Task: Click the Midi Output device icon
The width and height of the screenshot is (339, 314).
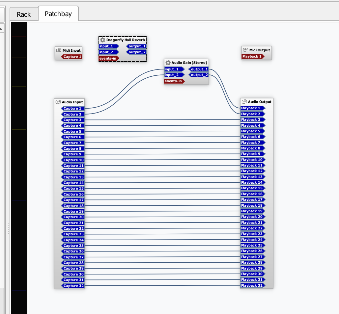Action: [x=245, y=50]
